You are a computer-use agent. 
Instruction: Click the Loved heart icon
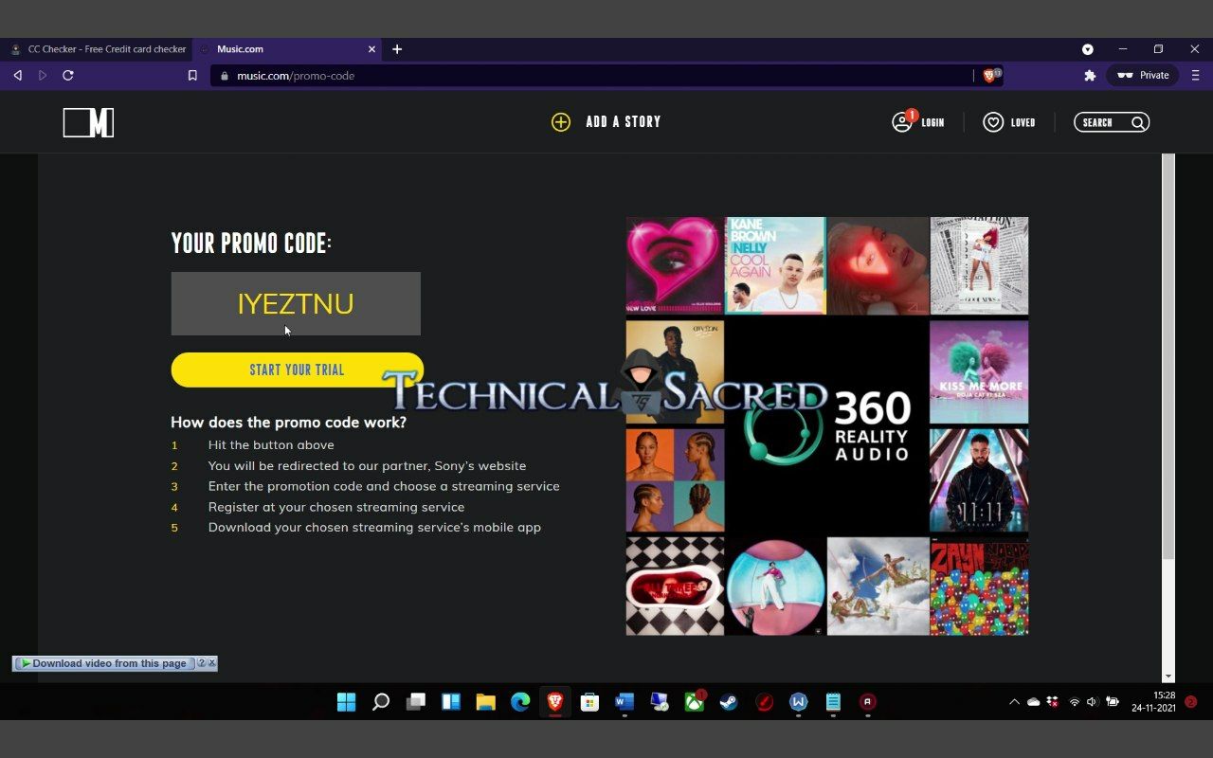point(993,122)
